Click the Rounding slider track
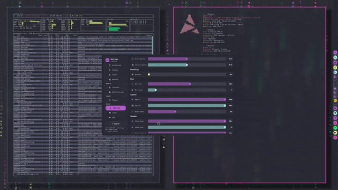 [x=187, y=74]
